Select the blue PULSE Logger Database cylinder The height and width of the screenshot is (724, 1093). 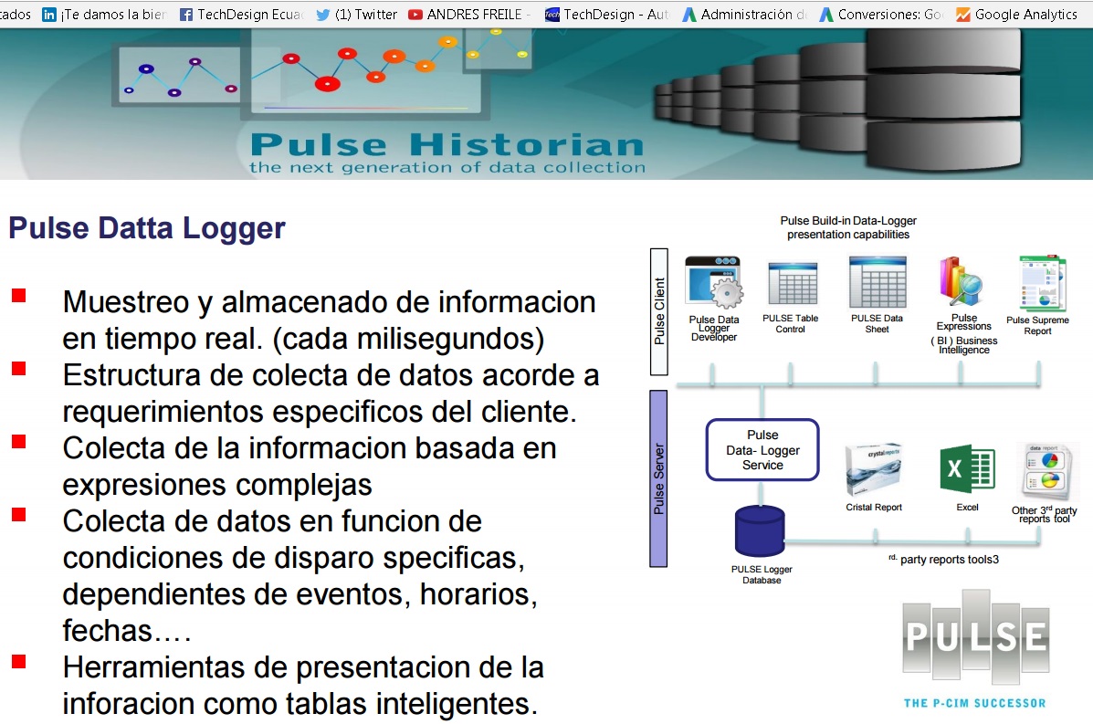[760, 531]
